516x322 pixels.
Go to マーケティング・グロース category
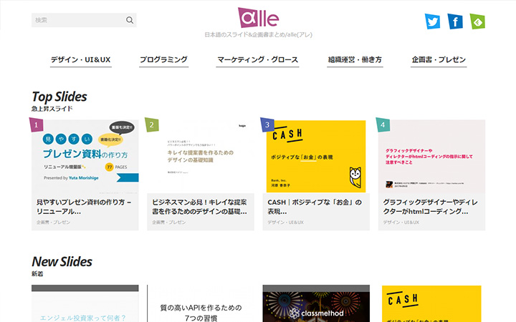(257, 60)
